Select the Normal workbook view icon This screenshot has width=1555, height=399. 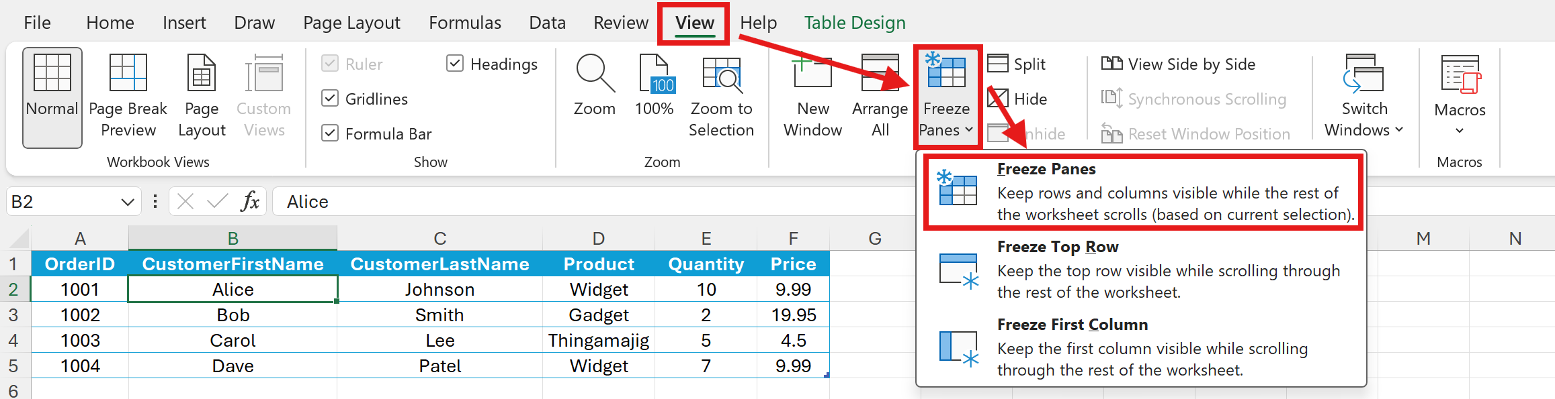pyautogui.click(x=52, y=74)
